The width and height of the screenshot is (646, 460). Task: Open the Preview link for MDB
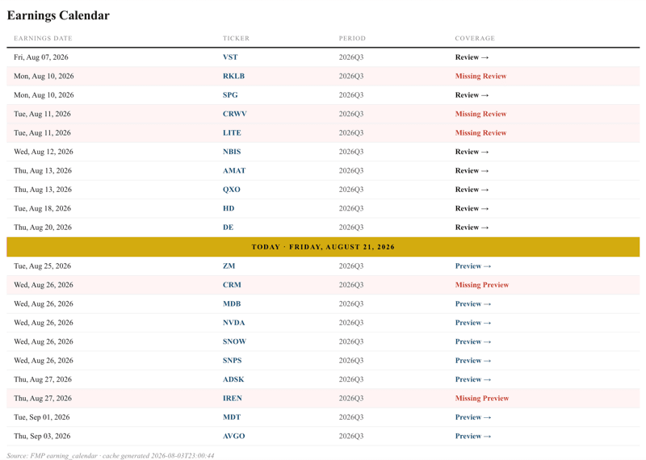click(x=473, y=304)
